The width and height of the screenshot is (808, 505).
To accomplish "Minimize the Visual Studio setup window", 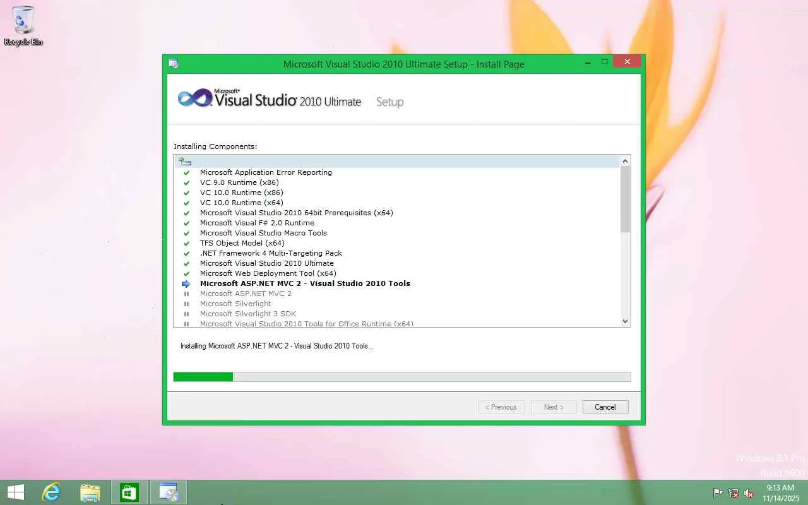I will coord(588,62).
